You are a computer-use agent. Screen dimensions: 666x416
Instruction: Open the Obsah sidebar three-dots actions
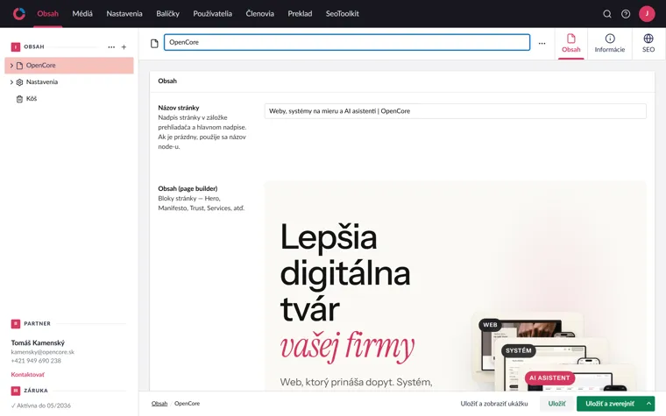coord(111,47)
